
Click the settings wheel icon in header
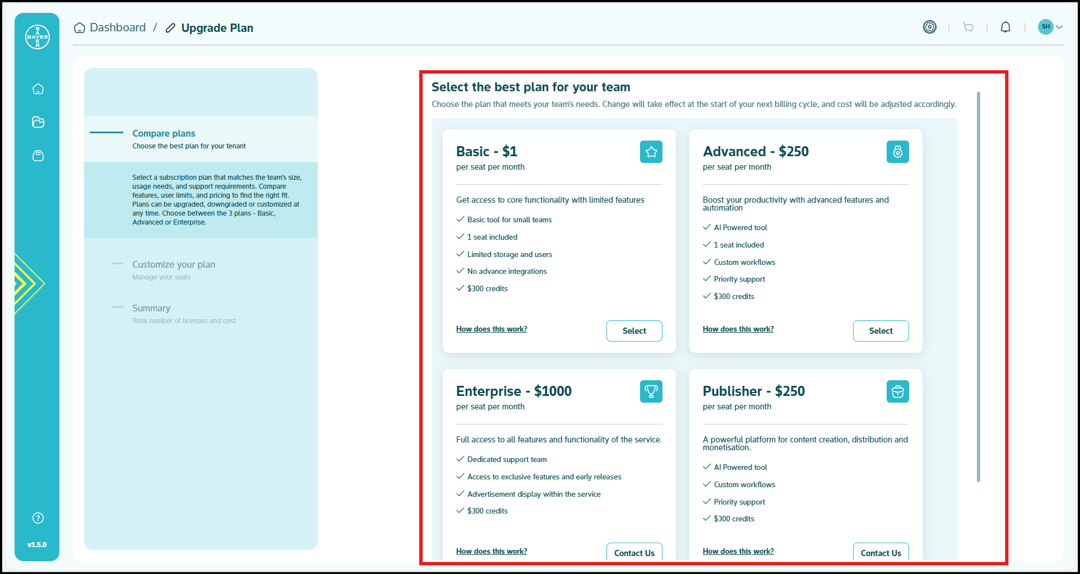tap(930, 27)
